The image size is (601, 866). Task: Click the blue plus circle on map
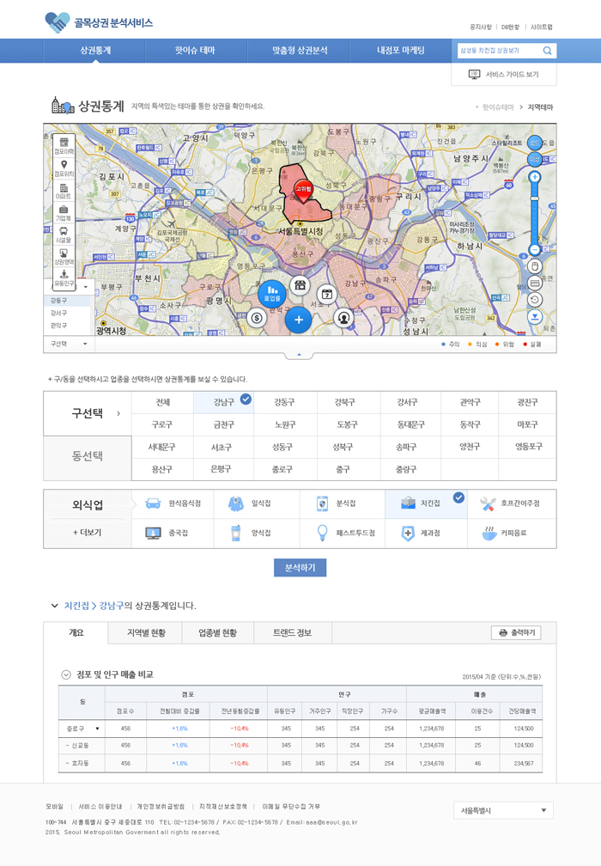click(x=299, y=320)
